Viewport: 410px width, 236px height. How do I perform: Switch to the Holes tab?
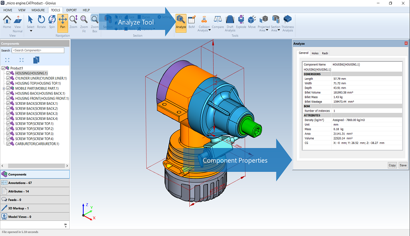pyautogui.click(x=315, y=53)
